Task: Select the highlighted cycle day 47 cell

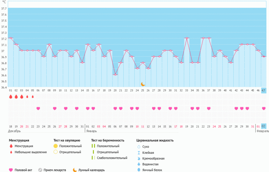Action: pos(264,90)
